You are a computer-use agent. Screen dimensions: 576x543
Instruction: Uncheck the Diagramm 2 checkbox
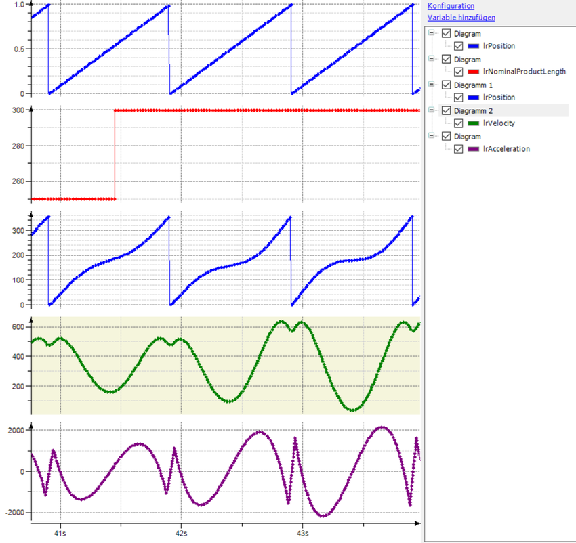446,110
